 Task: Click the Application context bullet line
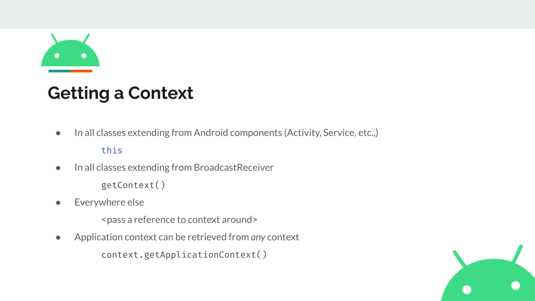coord(187,237)
